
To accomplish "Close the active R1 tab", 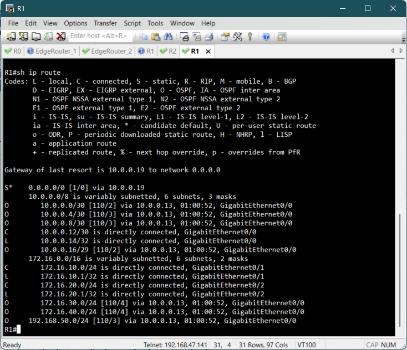I will tap(208, 51).
